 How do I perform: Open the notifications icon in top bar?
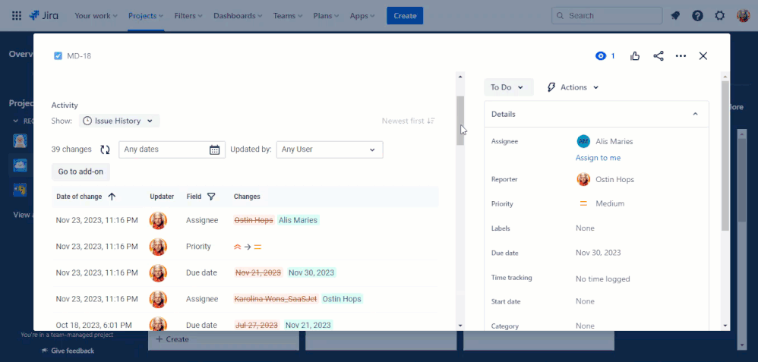tap(675, 15)
